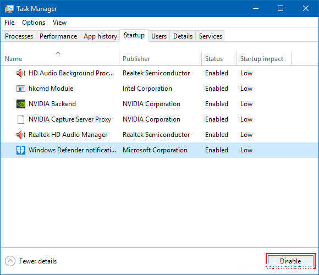Select the Windows Defender notificati... entry
This screenshot has height=275, width=319.
[x=159, y=150]
